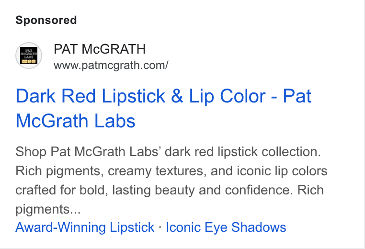Image resolution: width=365 pixels, height=249 pixels.
Task: Click the 'Rich pigments, creamy textures' description line
Action: click(x=171, y=171)
